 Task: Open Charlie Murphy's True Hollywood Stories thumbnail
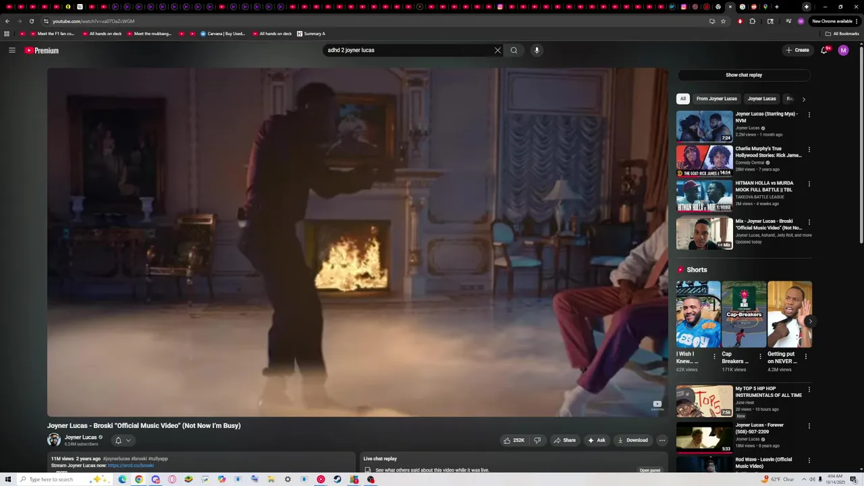click(x=704, y=161)
